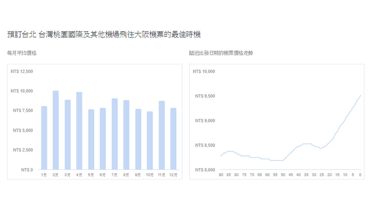Click the 11月 label under bar chart

pyautogui.click(x=162, y=175)
